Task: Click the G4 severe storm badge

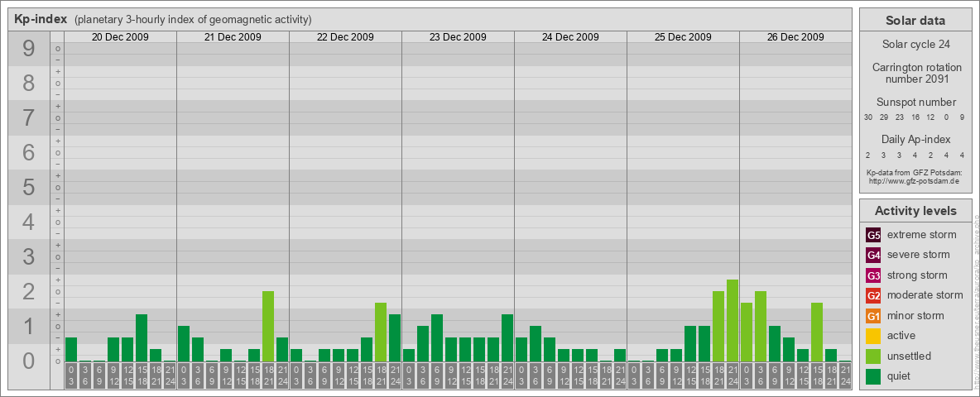Action: (x=873, y=255)
